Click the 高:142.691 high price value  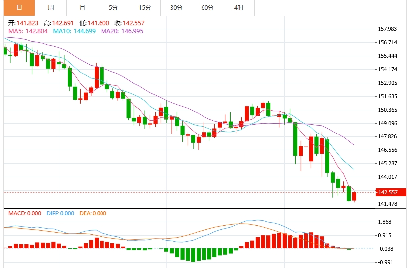(59, 23)
